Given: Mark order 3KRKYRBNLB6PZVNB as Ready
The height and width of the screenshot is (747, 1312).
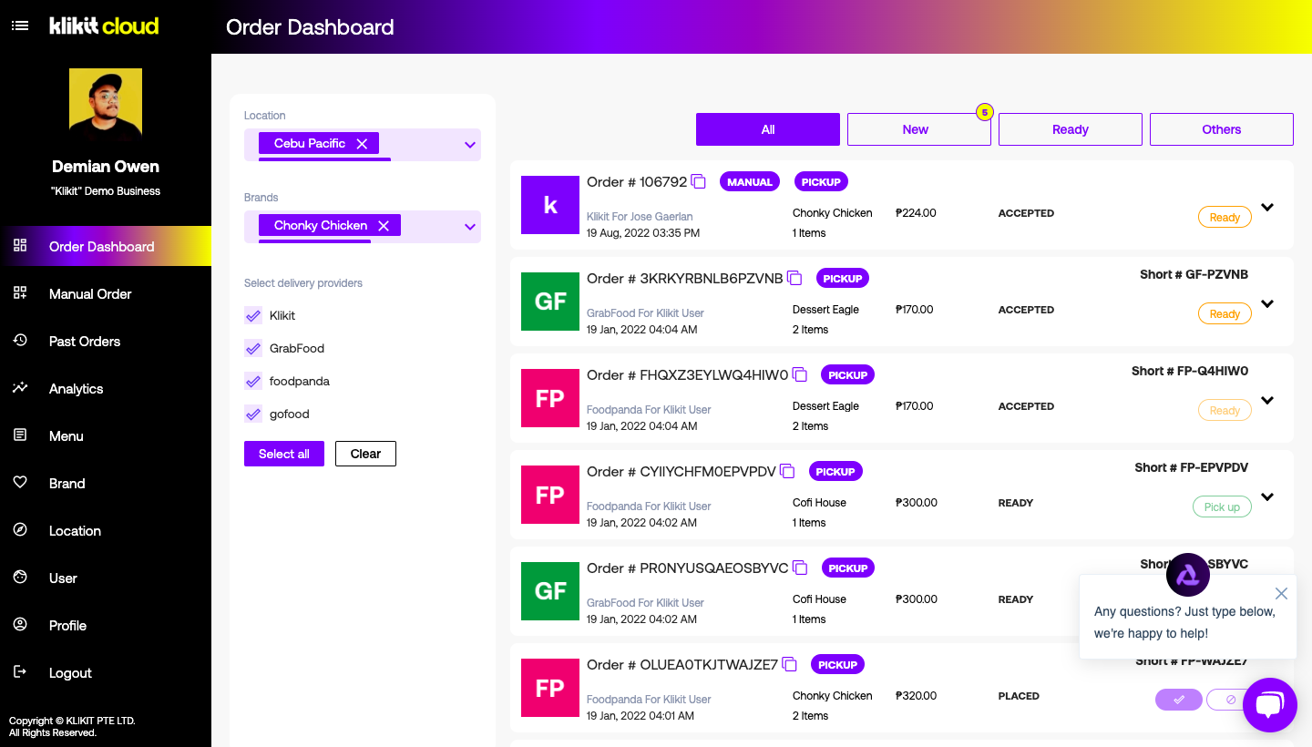Looking at the screenshot, I should click(x=1225, y=313).
